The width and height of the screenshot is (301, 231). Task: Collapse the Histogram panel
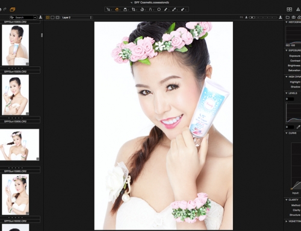[x=287, y=22]
